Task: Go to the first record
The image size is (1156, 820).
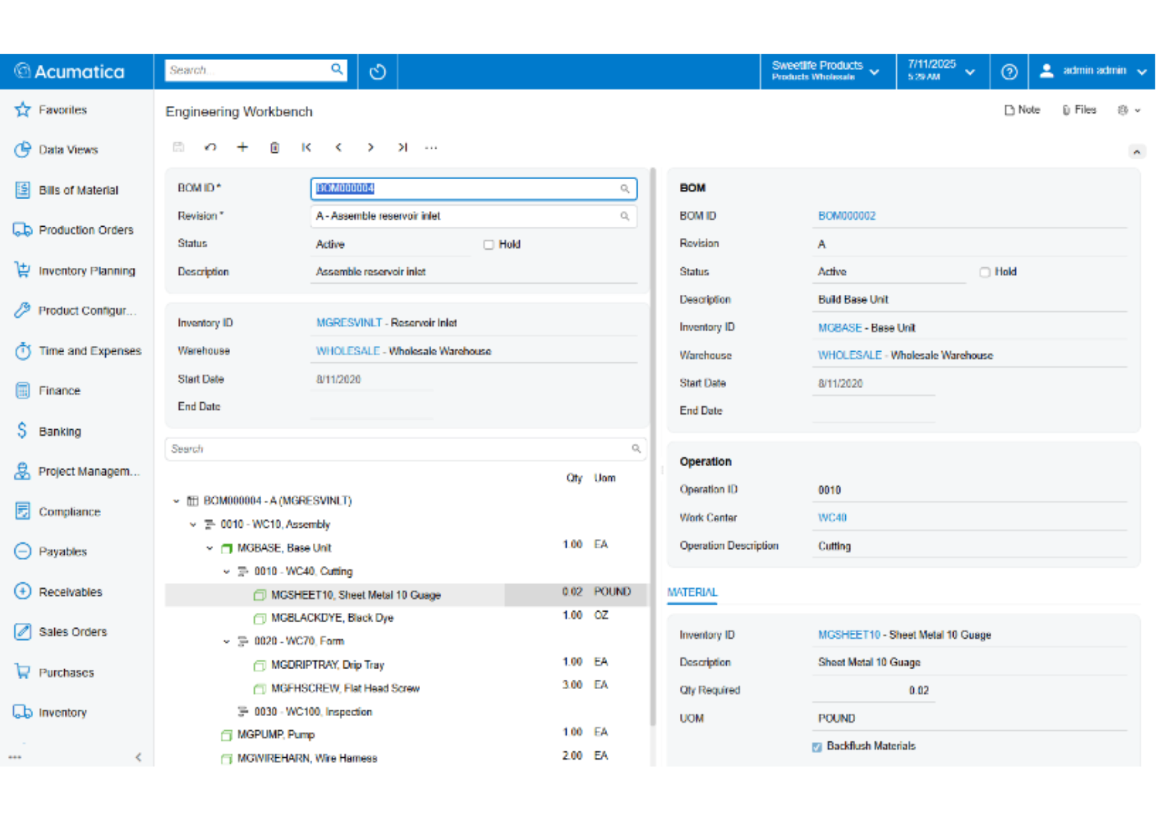Action: pyautogui.click(x=306, y=147)
